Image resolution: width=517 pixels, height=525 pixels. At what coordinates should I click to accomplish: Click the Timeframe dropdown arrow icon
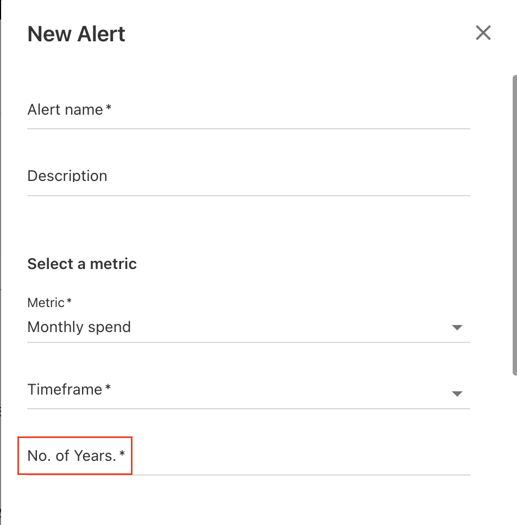pyautogui.click(x=457, y=394)
